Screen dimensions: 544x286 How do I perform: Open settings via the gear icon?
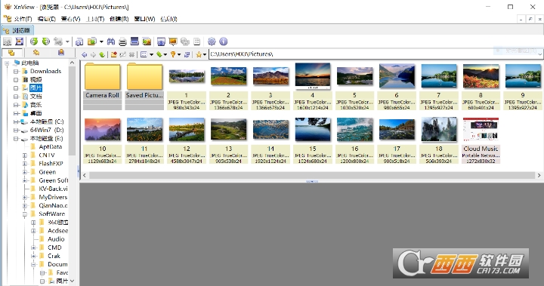(x=212, y=42)
